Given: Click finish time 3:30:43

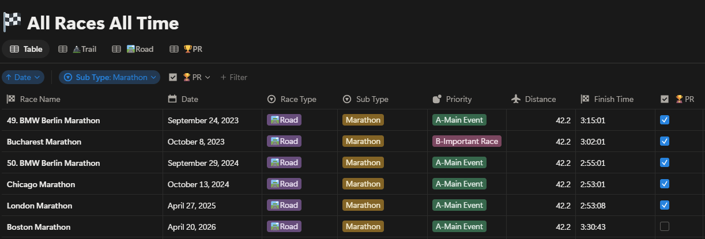Looking at the screenshot, I should click(x=594, y=227).
